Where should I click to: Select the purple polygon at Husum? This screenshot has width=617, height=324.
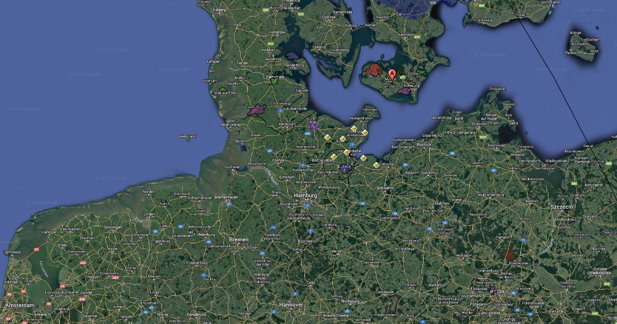(258, 110)
